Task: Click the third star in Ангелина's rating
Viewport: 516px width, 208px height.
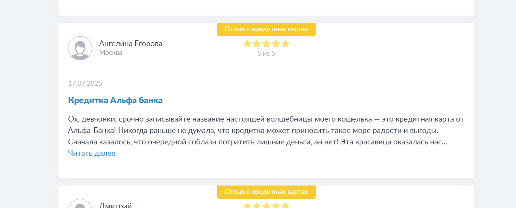Action: pyautogui.click(x=266, y=44)
